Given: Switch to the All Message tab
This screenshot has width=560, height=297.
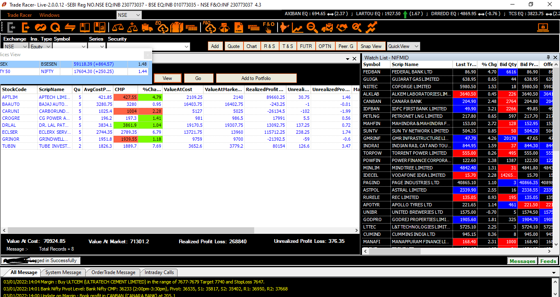Looking at the screenshot, I should (24, 272).
